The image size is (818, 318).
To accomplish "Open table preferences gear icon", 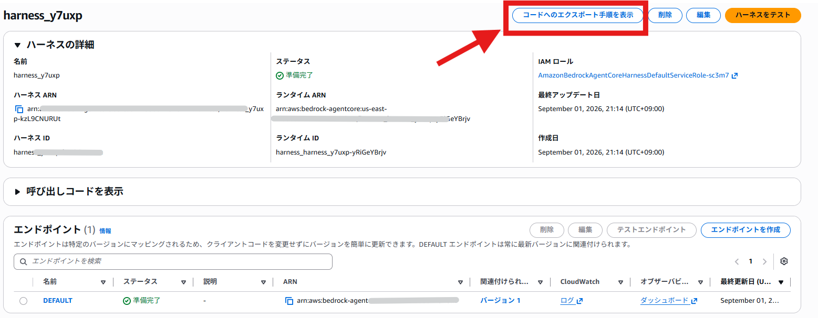I will pos(784,261).
